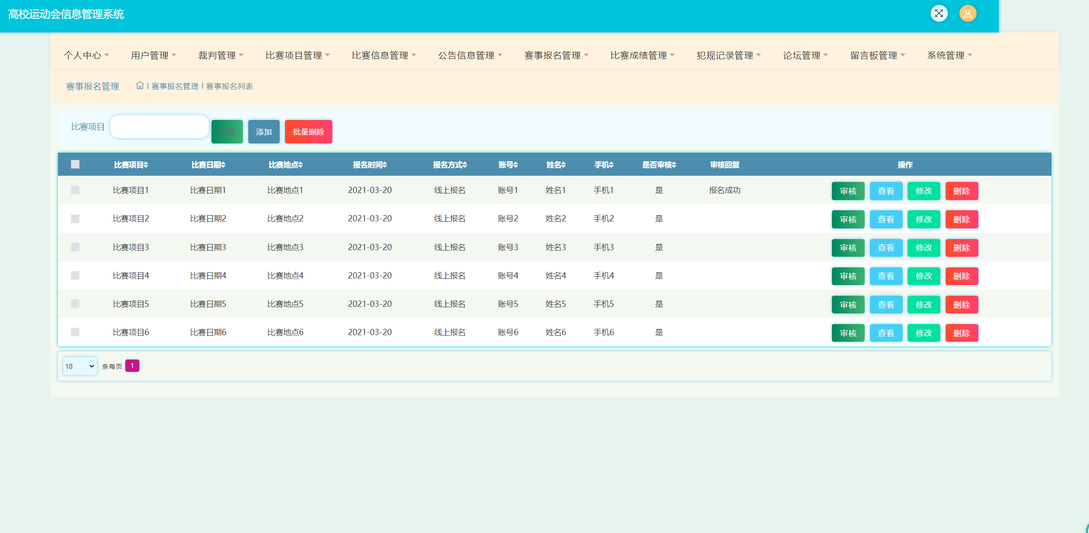Sort by 账号 column sort arrows
1089x533 pixels.
point(516,165)
